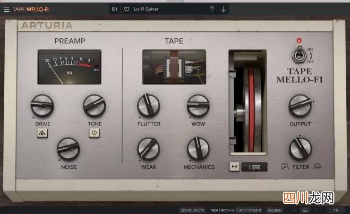Click the Output knob
Screen dimensions: 350x214
coord(300,106)
